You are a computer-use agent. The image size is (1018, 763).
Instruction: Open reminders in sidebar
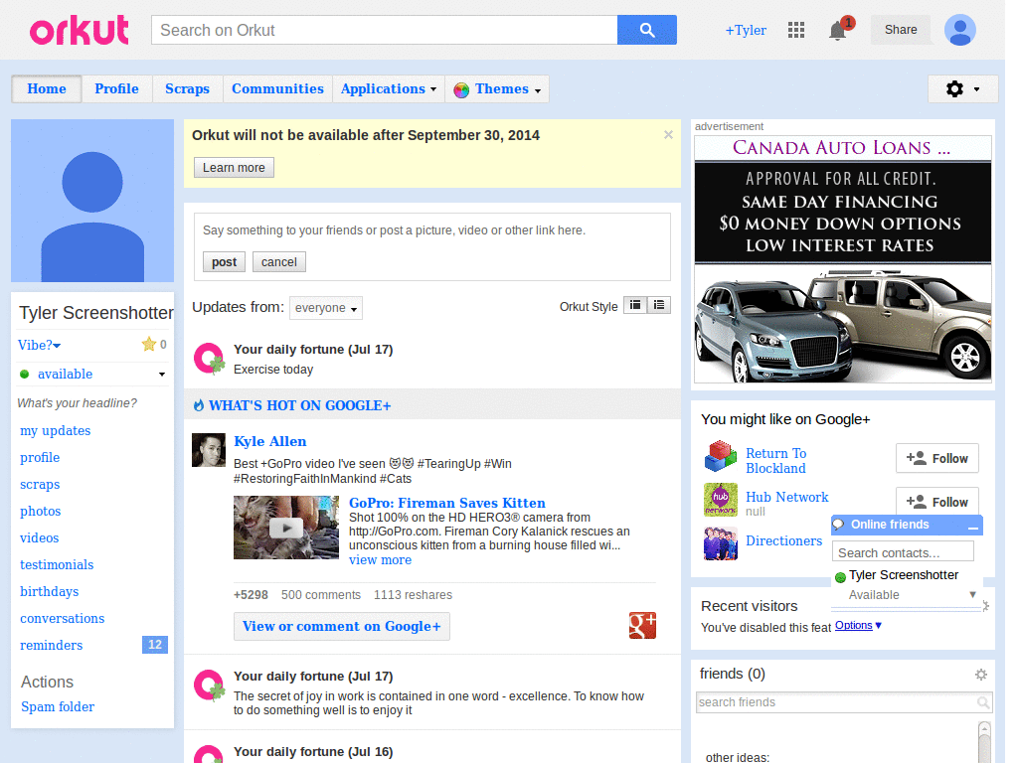click(52, 646)
